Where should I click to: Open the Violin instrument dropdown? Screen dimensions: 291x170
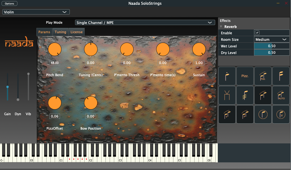[x=36, y=12]
